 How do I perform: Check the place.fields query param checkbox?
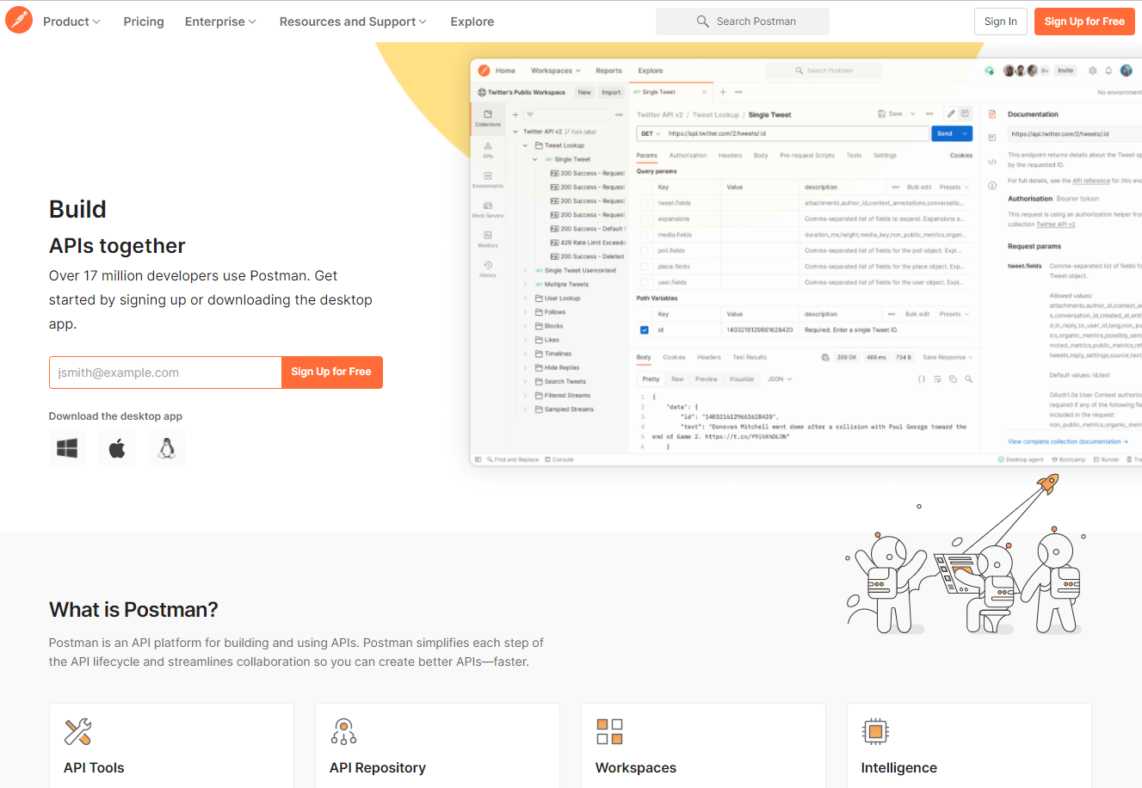645,266
